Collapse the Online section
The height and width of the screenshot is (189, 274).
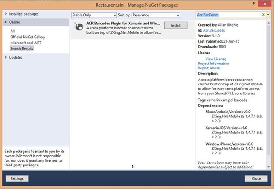pyautogui.click(x=6, y=22)
